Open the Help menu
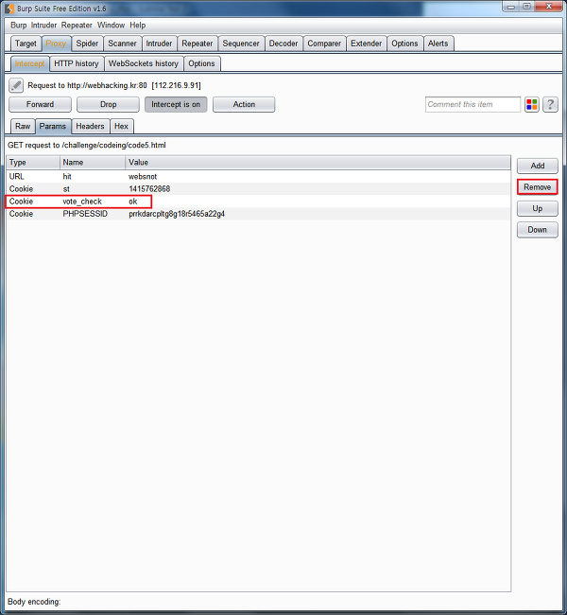This screenshot has width=567, height=615. click(x=138, y=26)
